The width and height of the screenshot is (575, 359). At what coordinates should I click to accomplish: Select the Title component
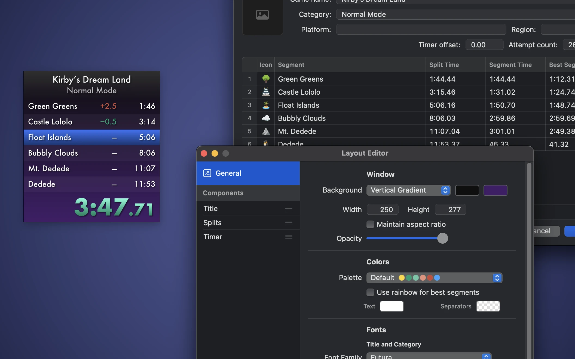click(248, 209)
